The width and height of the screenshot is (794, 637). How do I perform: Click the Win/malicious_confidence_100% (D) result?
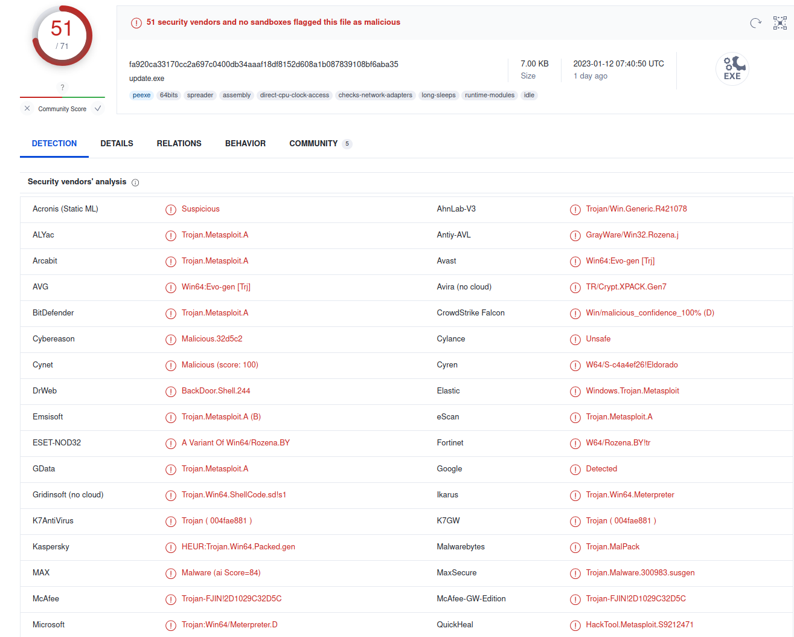click(x=650, y=313)
